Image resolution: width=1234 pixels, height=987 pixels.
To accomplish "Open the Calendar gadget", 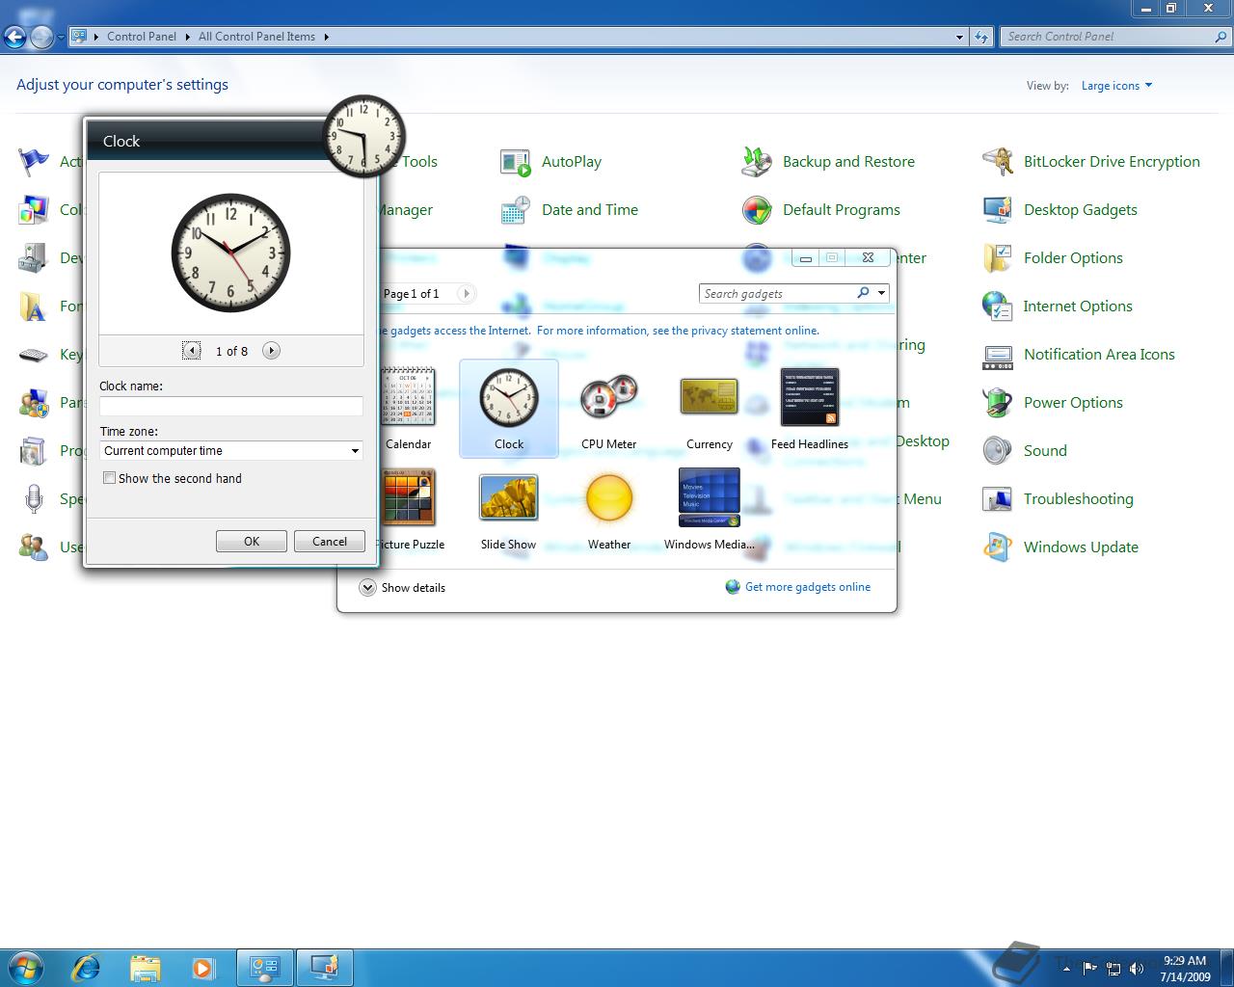I will 408,409.
